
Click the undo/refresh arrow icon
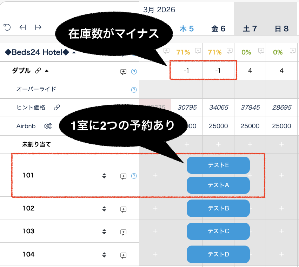click(x=7, y=27)
